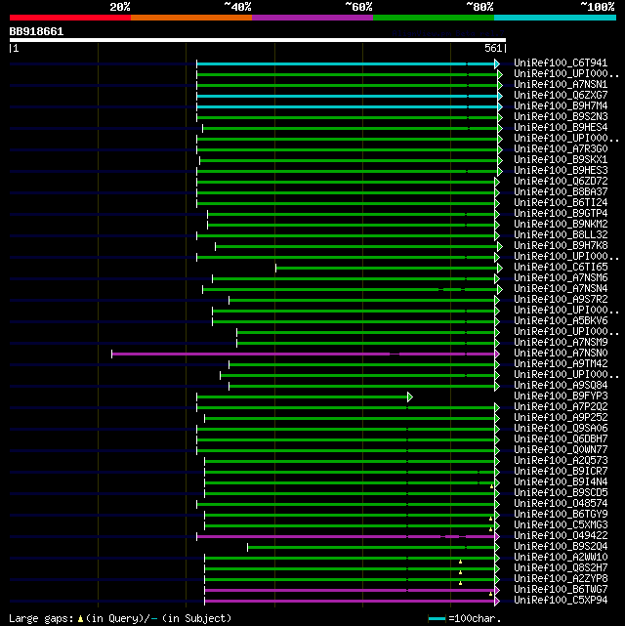Select the UniRef100_Q8S2H7 label
The image size is (625, 626).
pyautogui.click(x=561, y=568)
